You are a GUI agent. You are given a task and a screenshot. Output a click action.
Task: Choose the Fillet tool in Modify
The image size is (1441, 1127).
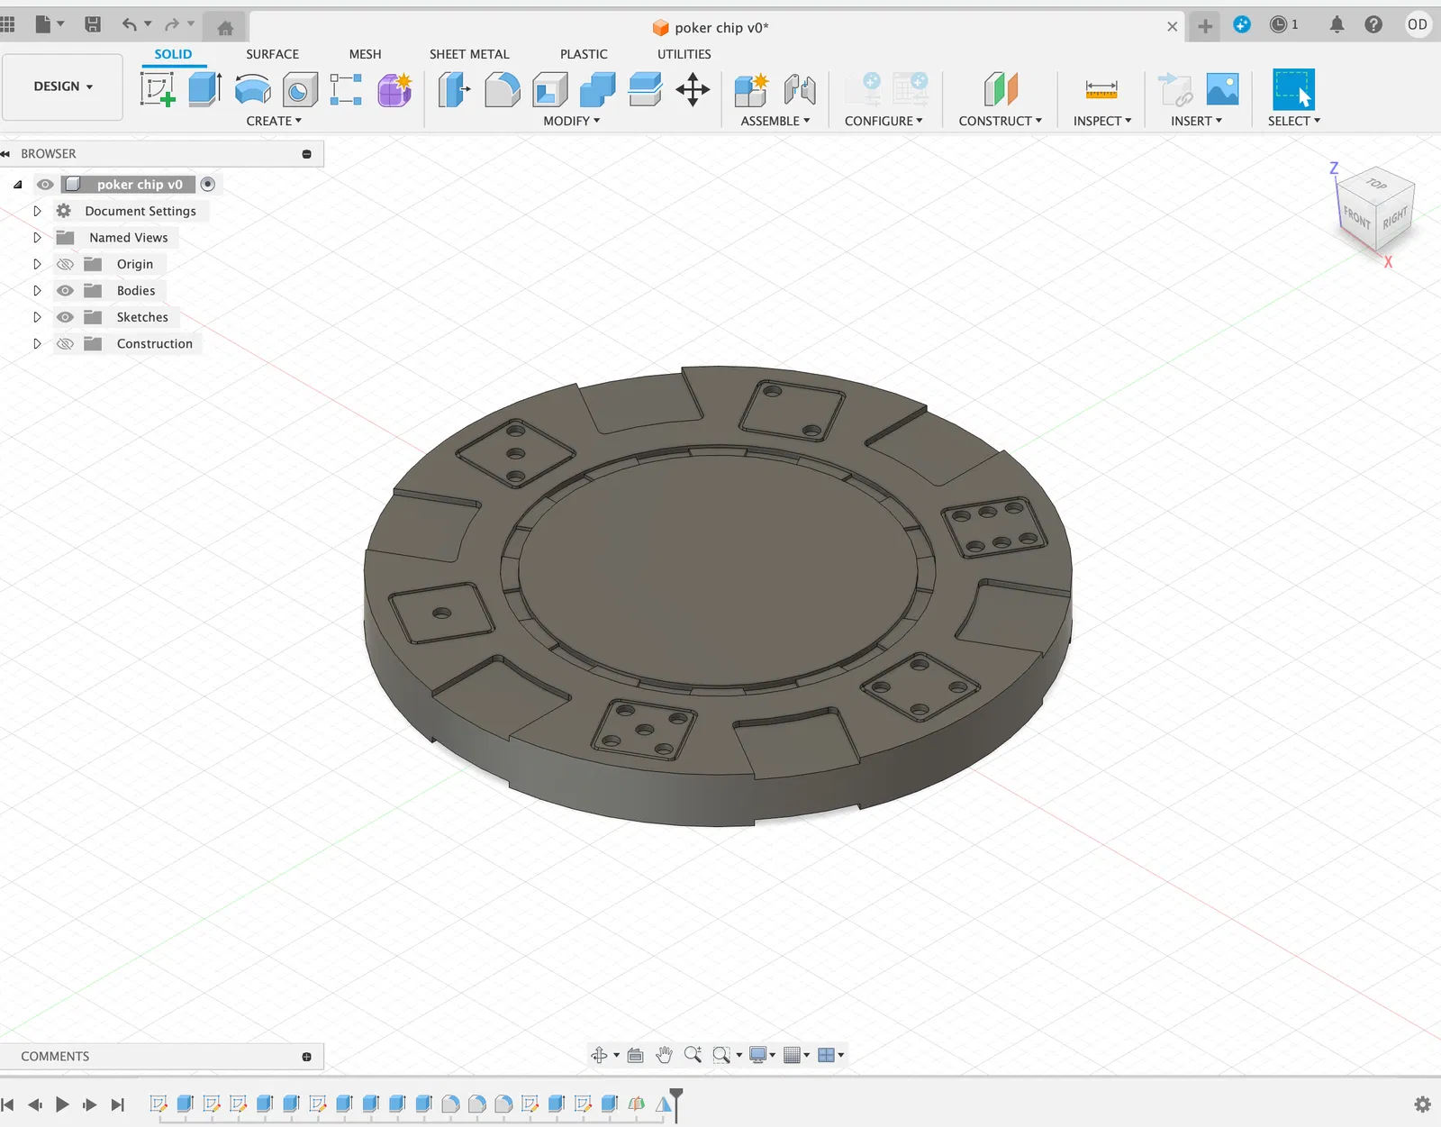(502, 89)
